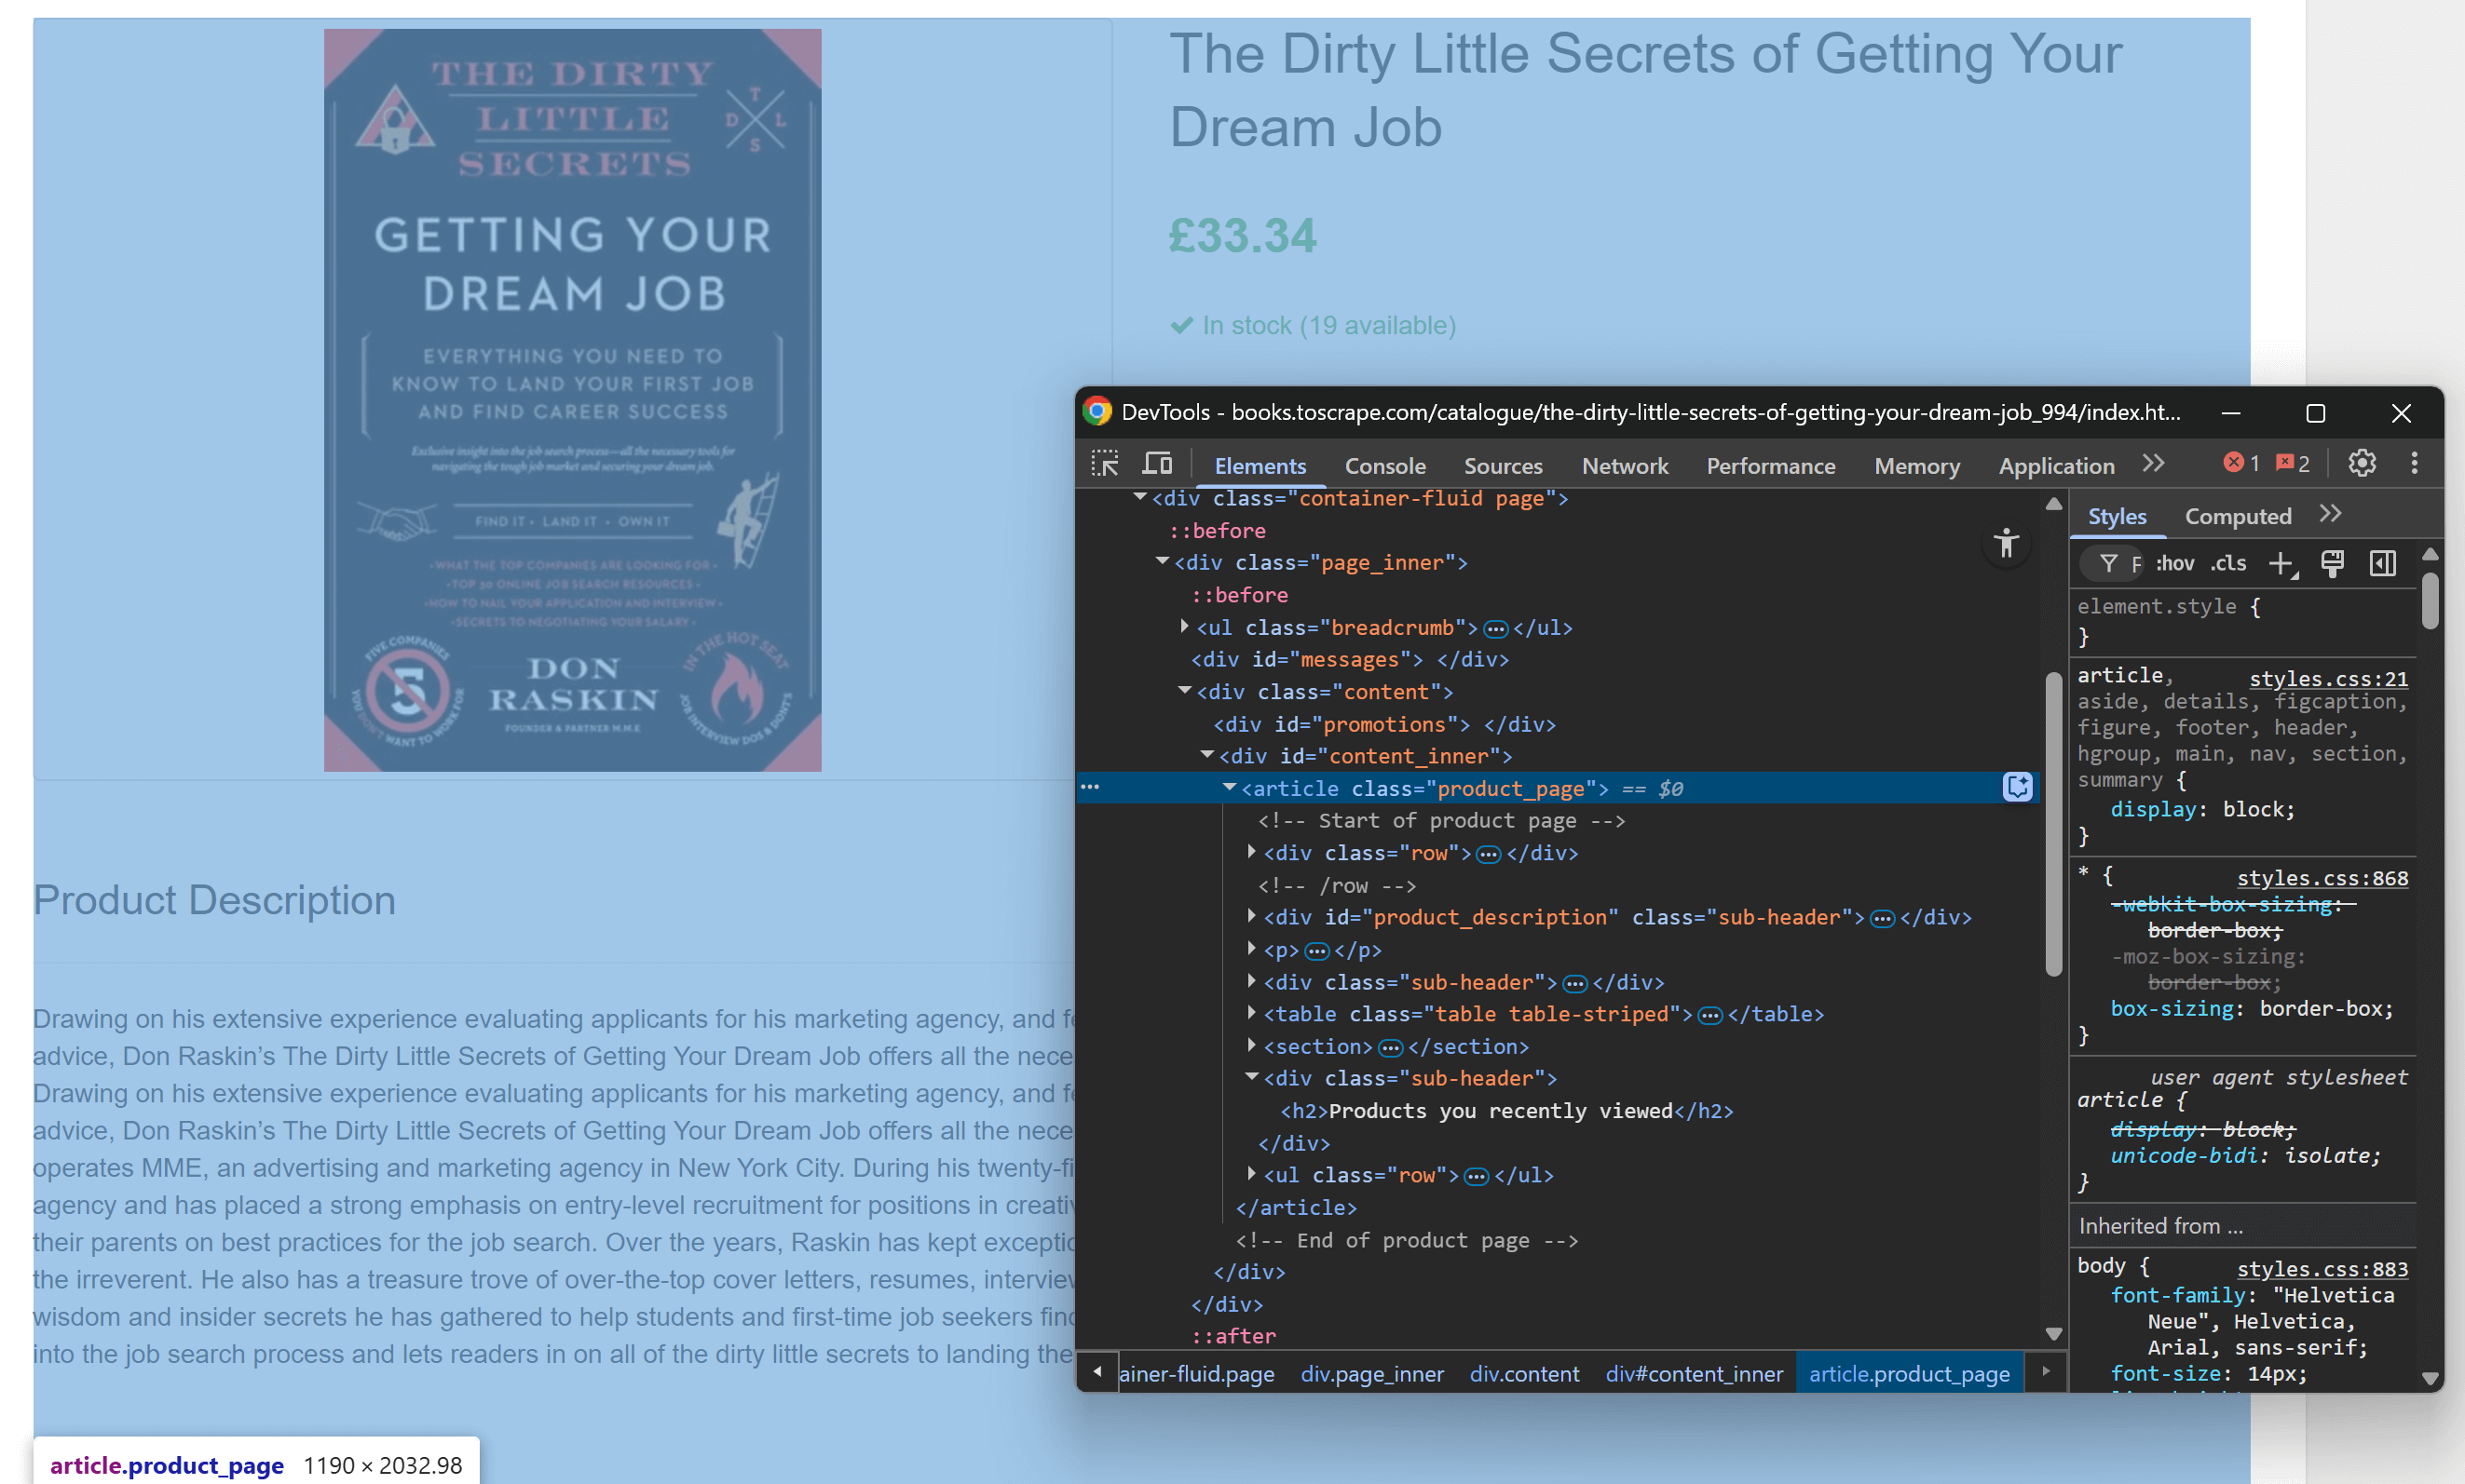Toggle the .cls element classes button
This screenshot has width=2465, height=1484.
pyautogui.click(x=2227, y=564)
